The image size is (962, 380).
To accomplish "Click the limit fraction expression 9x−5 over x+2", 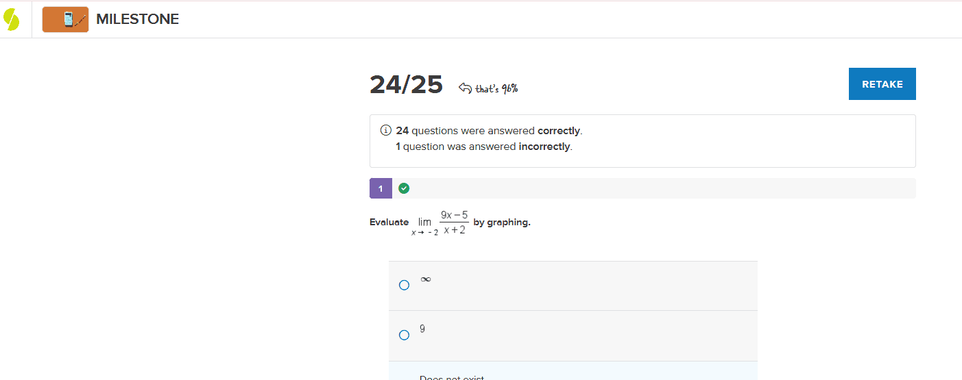I will [454, 223].
